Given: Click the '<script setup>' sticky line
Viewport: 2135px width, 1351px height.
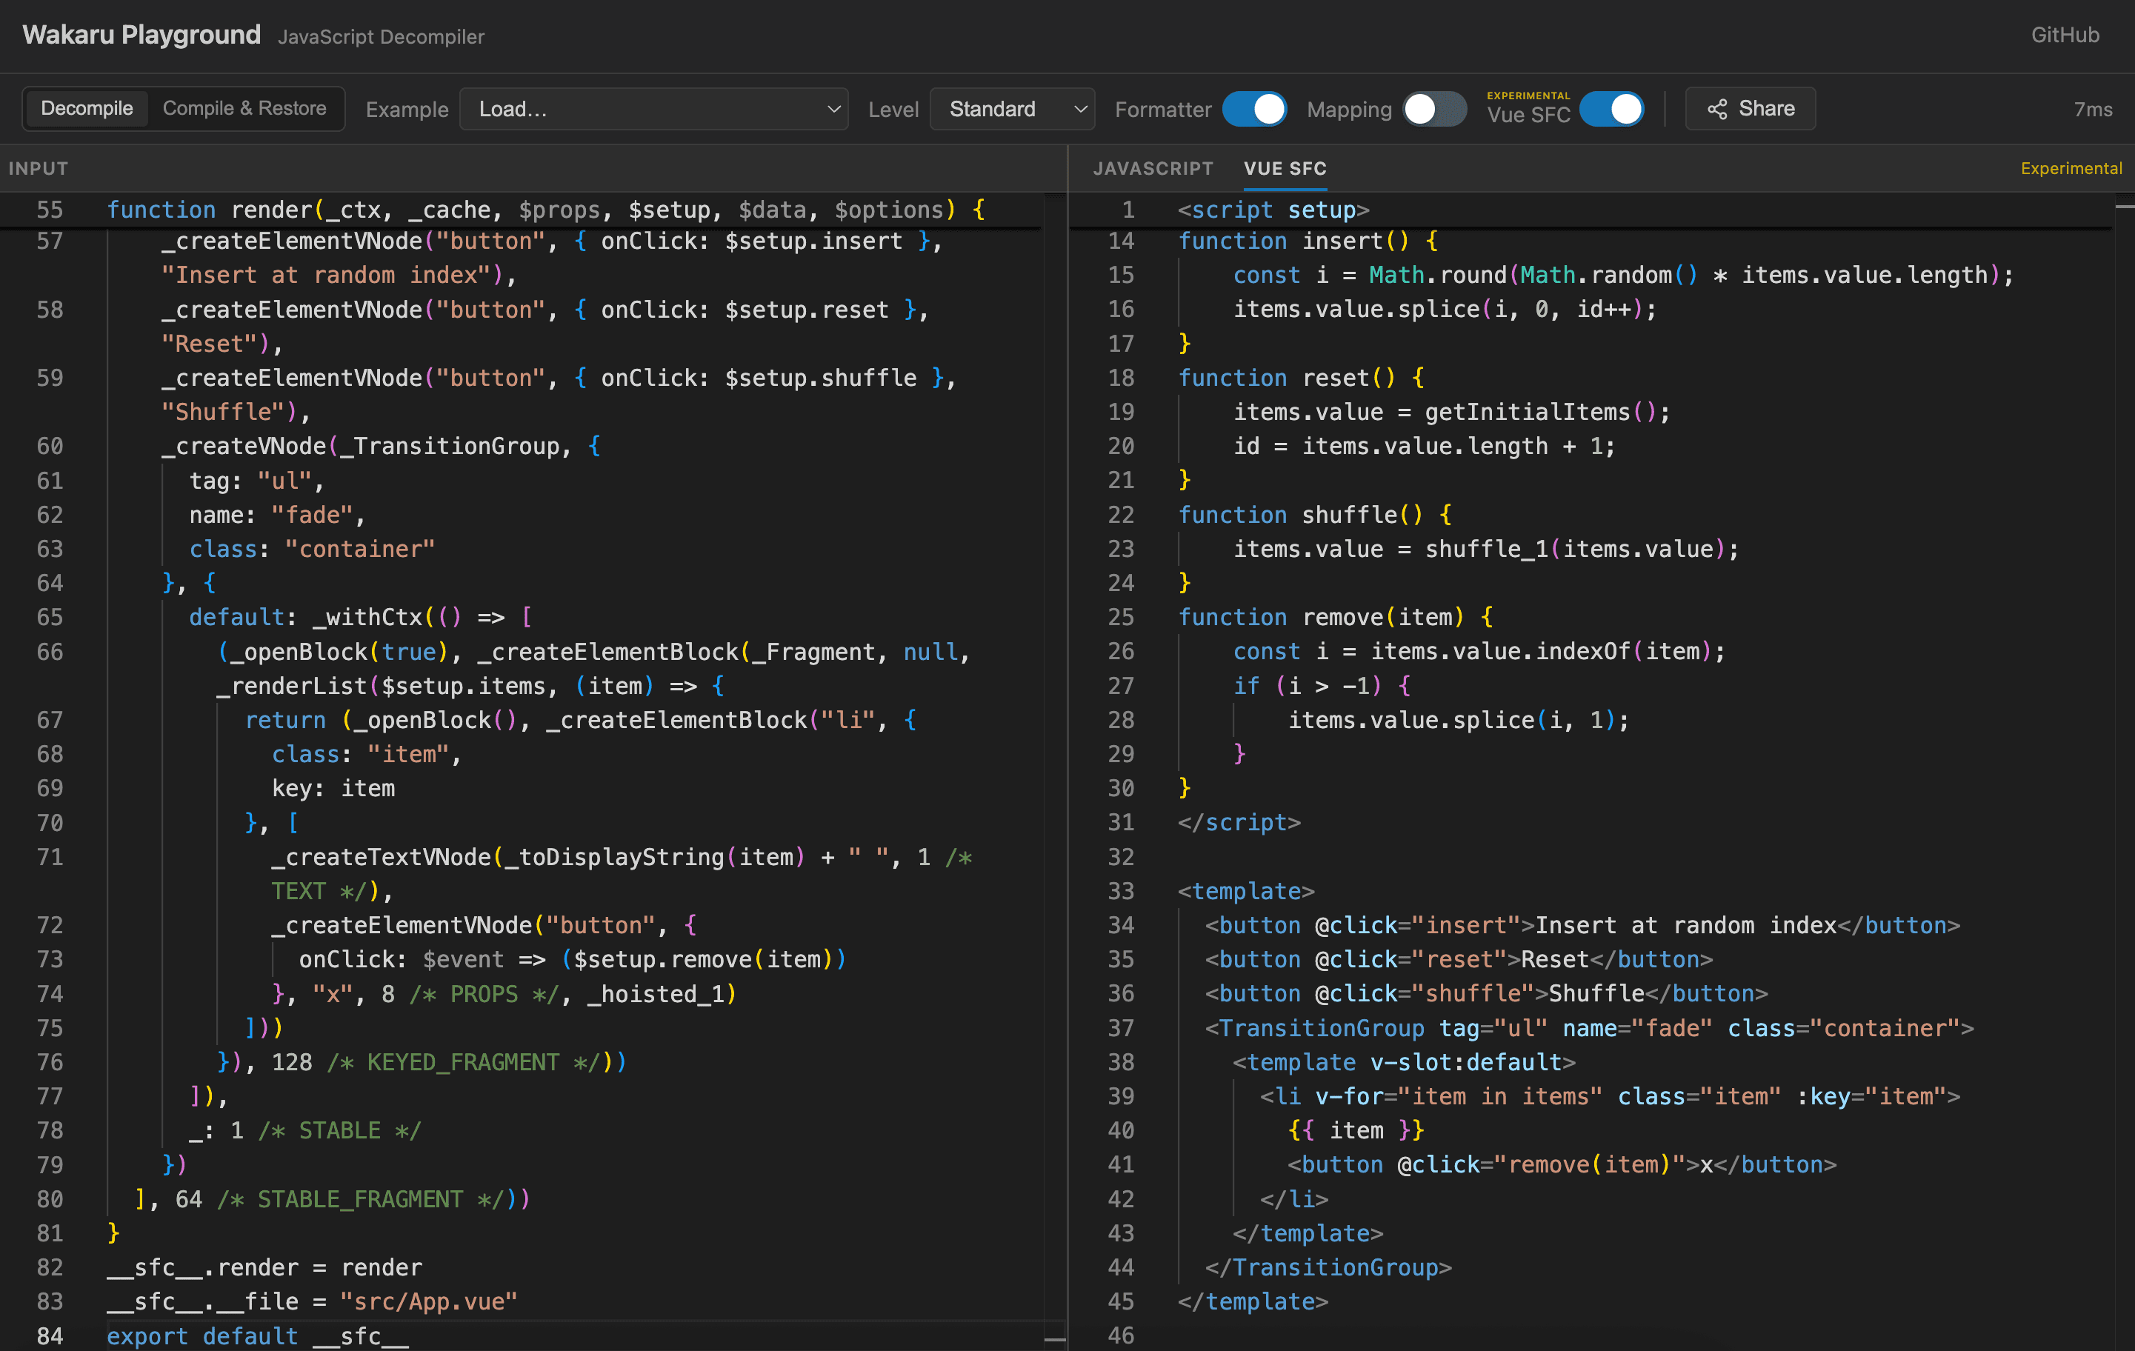Looking at the screenshot, I should click(1273, 209).
